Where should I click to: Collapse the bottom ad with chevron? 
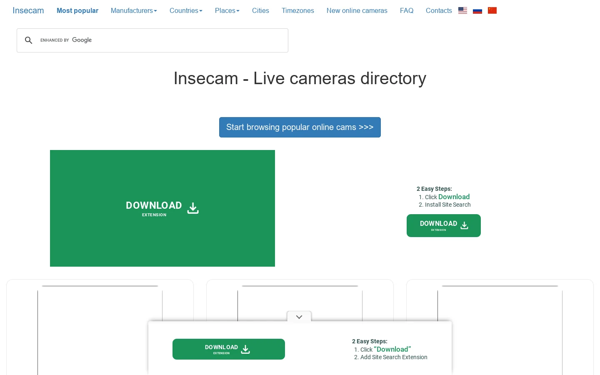point(299,317)
